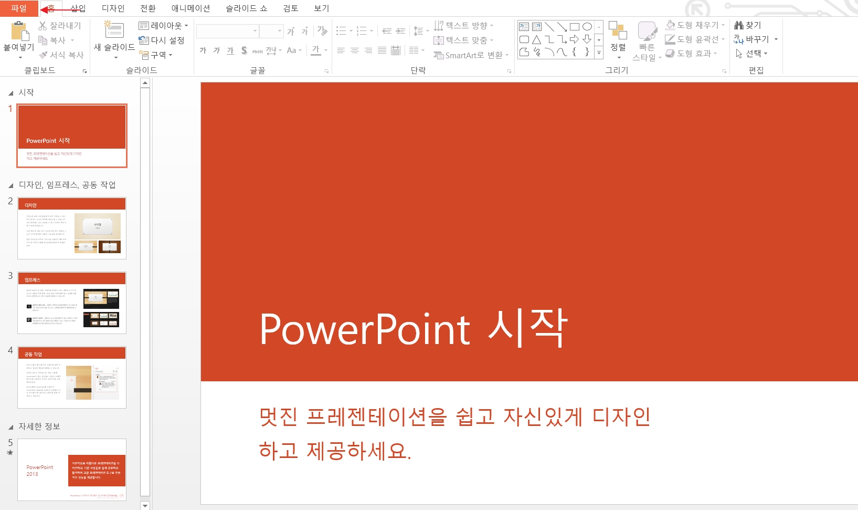858x510 pixels.
Task: Click the 잘라내기 cut button
Action: 59,26
